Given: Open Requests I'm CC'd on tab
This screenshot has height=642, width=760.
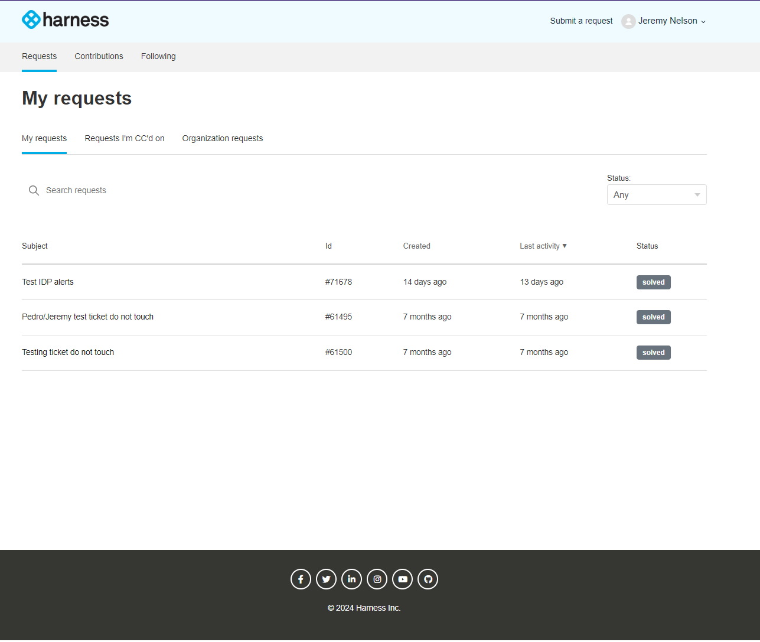Looking at the screenshot, I should [125, 138].
